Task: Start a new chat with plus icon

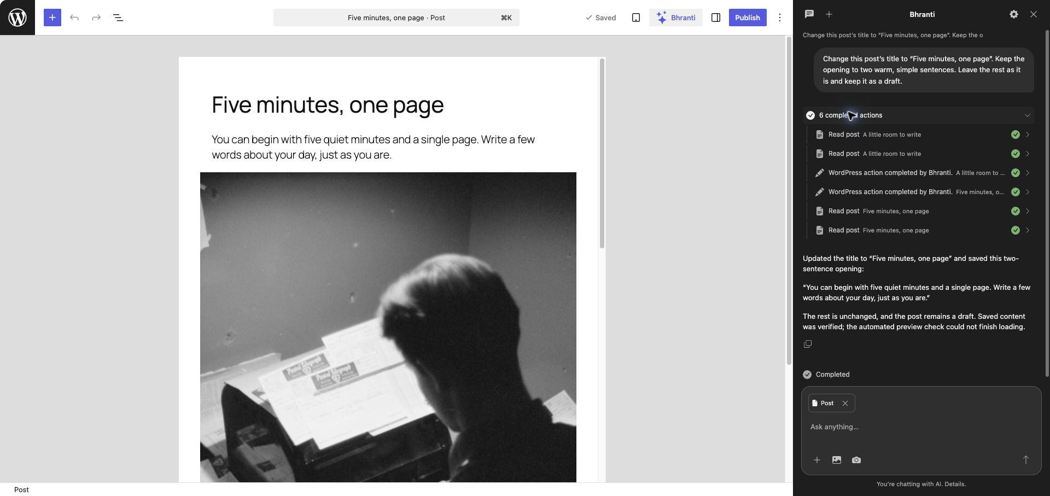Action: click(x=829, y=14)
